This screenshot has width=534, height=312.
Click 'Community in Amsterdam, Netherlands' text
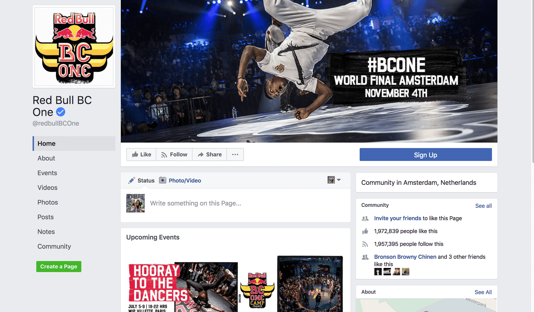tap(419, 183)
